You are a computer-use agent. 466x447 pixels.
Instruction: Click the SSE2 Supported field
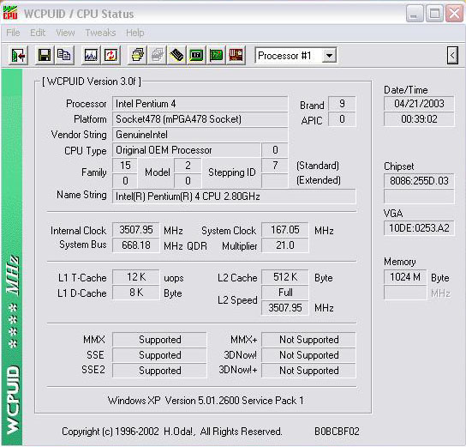159,371
